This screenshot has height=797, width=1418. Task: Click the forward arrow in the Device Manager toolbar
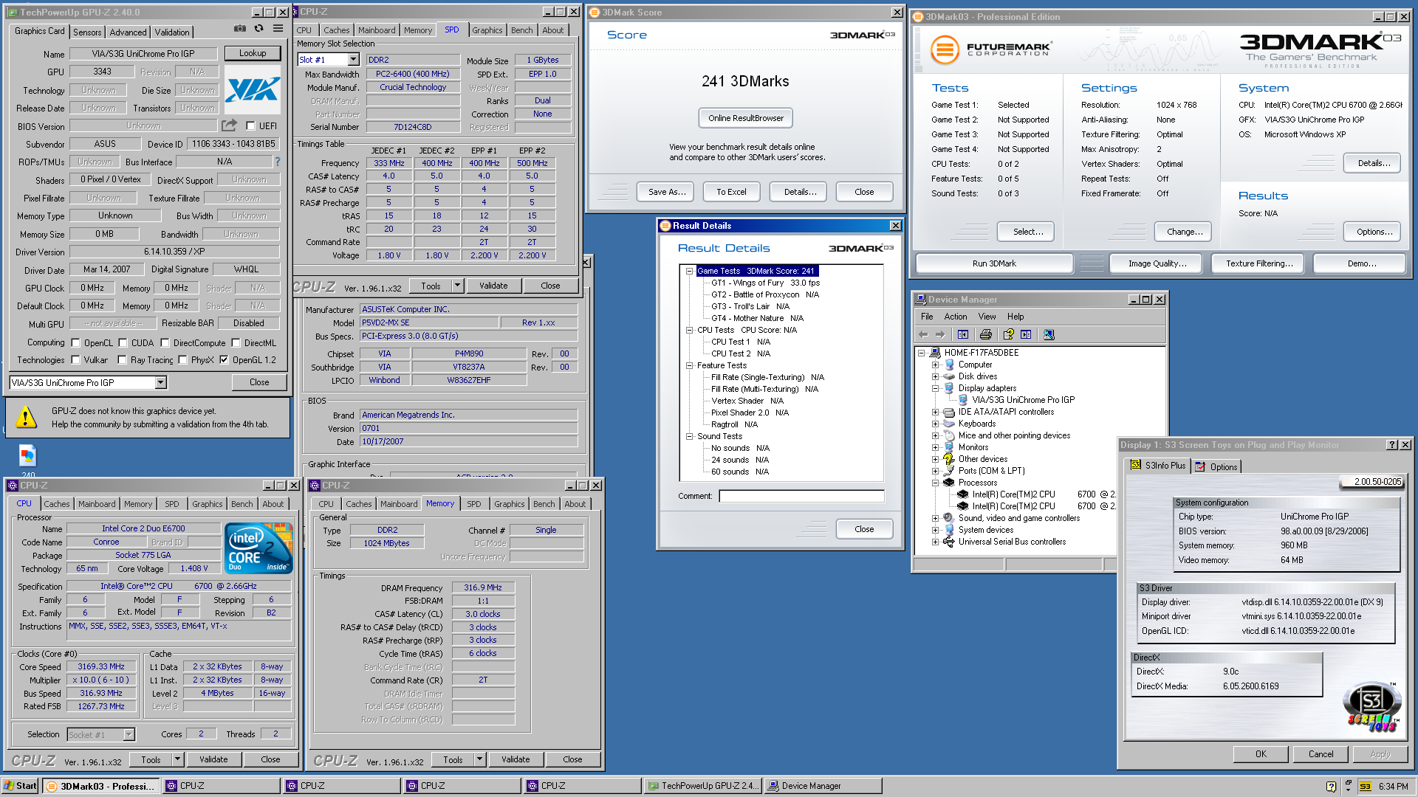[x=940, y=334]
